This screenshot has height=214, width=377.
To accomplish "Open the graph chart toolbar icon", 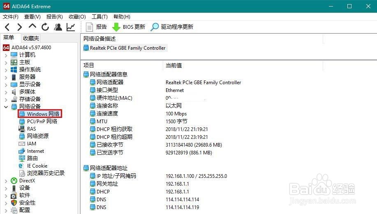I will coord(71,27).
